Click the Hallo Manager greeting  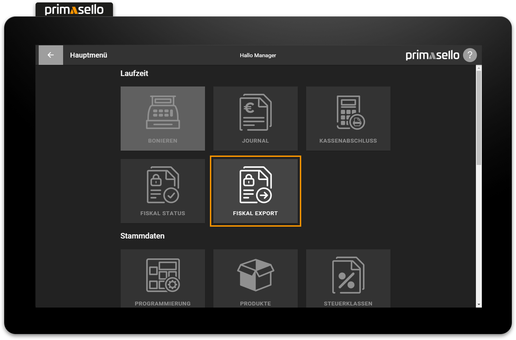258,55
